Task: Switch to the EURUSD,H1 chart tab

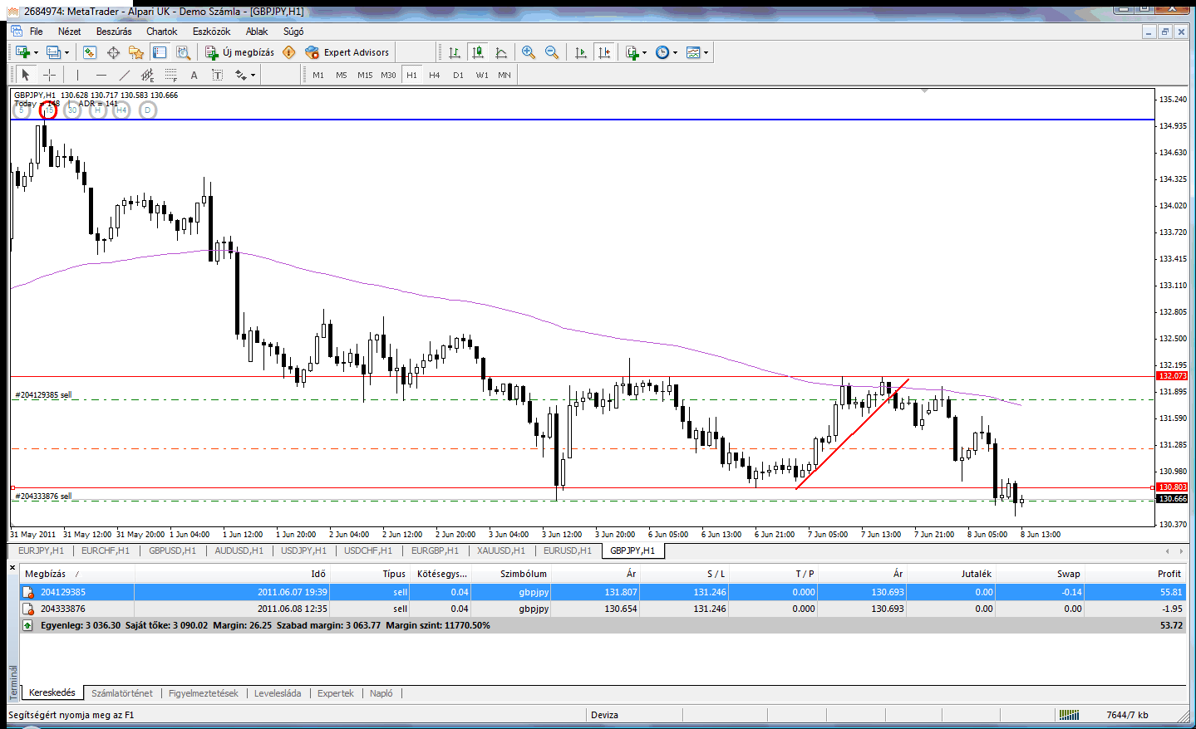Action: click(x=567, y=550)
